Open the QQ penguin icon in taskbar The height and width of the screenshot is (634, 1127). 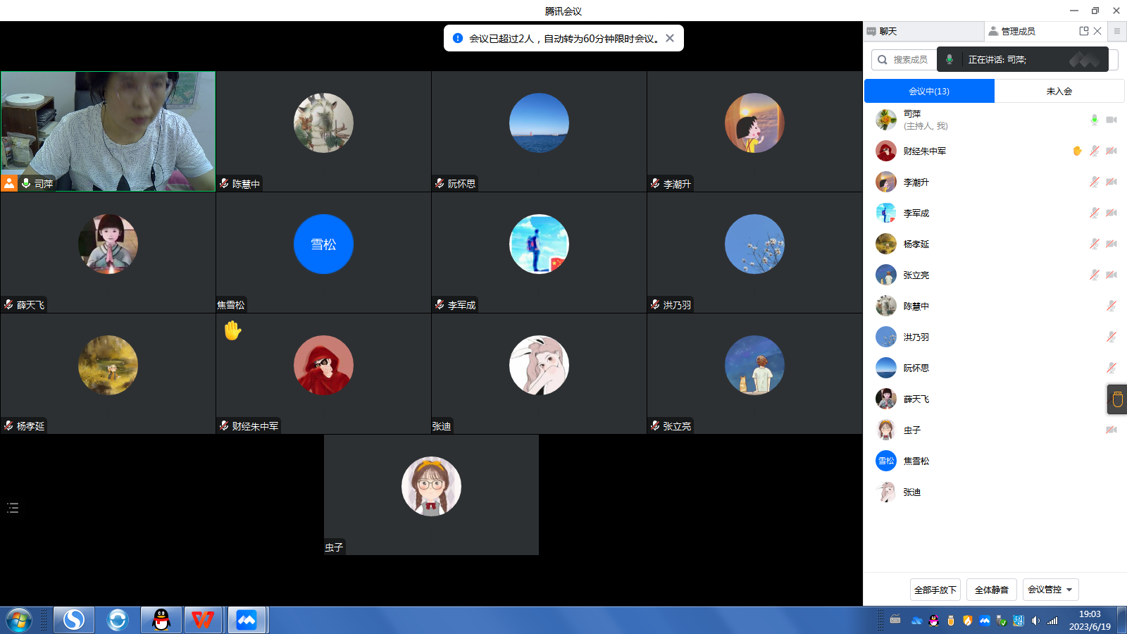coord(161,620)
